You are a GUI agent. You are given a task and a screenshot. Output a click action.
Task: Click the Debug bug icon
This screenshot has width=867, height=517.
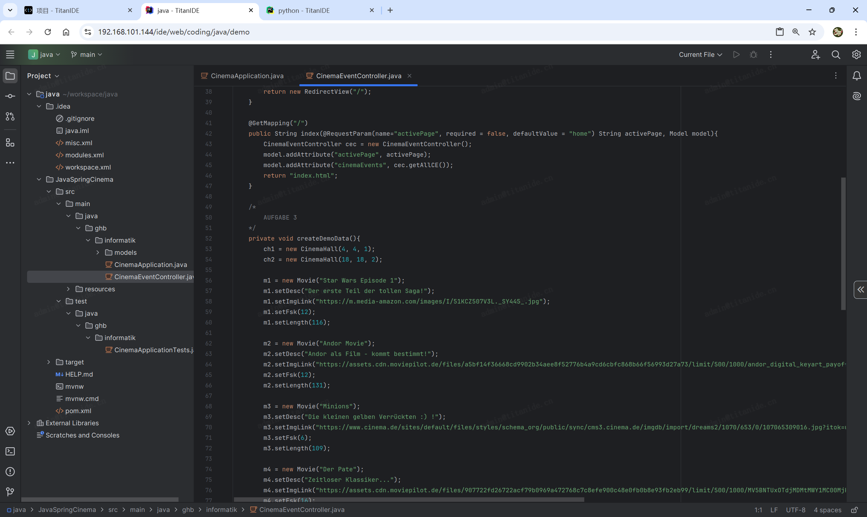(753, 55)
